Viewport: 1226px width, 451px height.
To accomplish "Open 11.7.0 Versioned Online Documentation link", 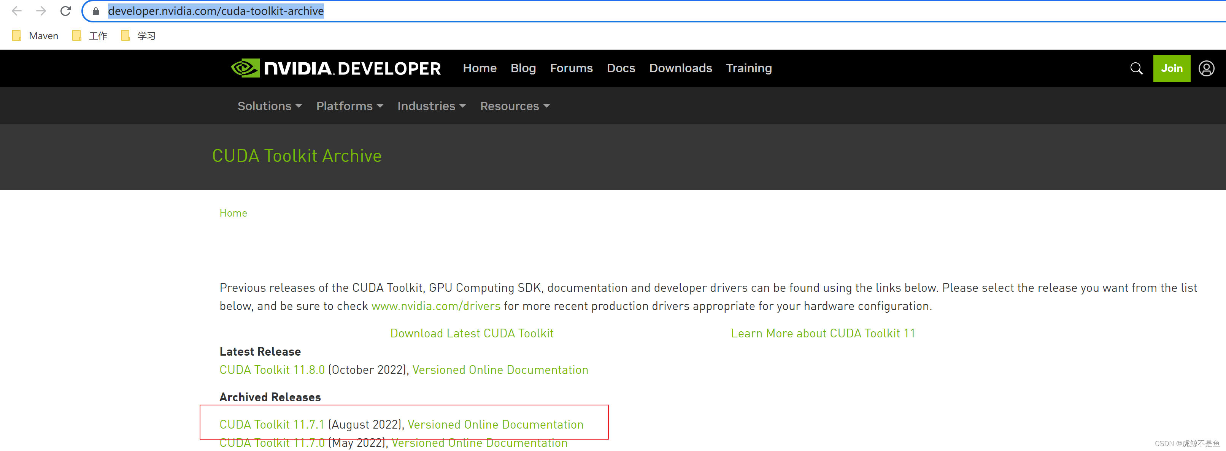I will (x=479, y=443).
